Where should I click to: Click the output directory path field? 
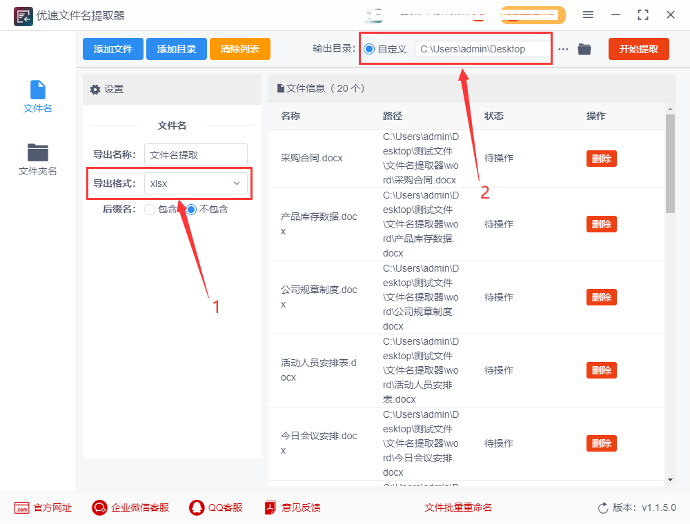pos(483,49)
